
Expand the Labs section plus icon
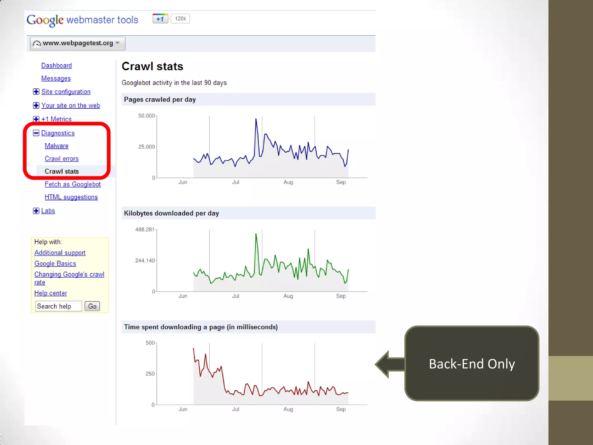click(36, 211)
